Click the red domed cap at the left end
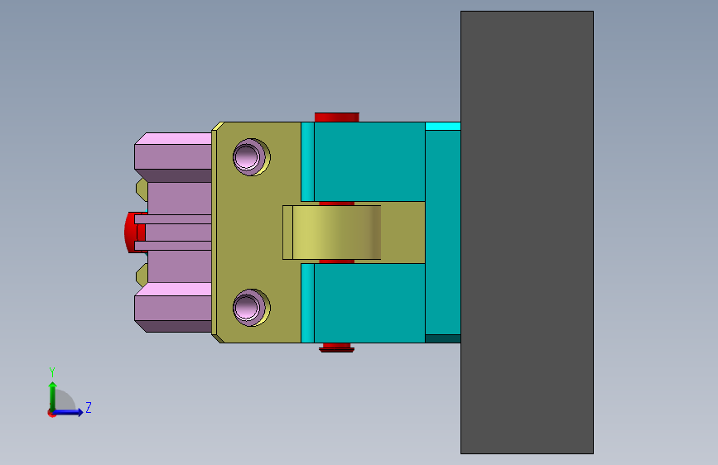 [x=130, y=232]
